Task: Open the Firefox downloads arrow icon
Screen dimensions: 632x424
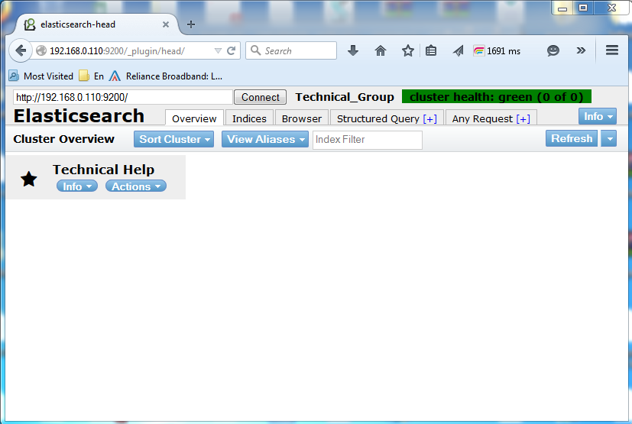Action: click(352, 50)
